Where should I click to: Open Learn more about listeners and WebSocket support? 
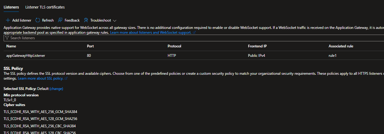click(151, 32)
